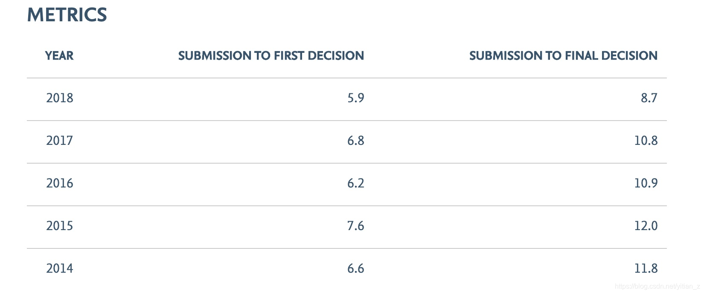Click SUBMISSION TO FINAL DECISION header
This screenshot has width=704, height=294.
(x=563, y=56)
